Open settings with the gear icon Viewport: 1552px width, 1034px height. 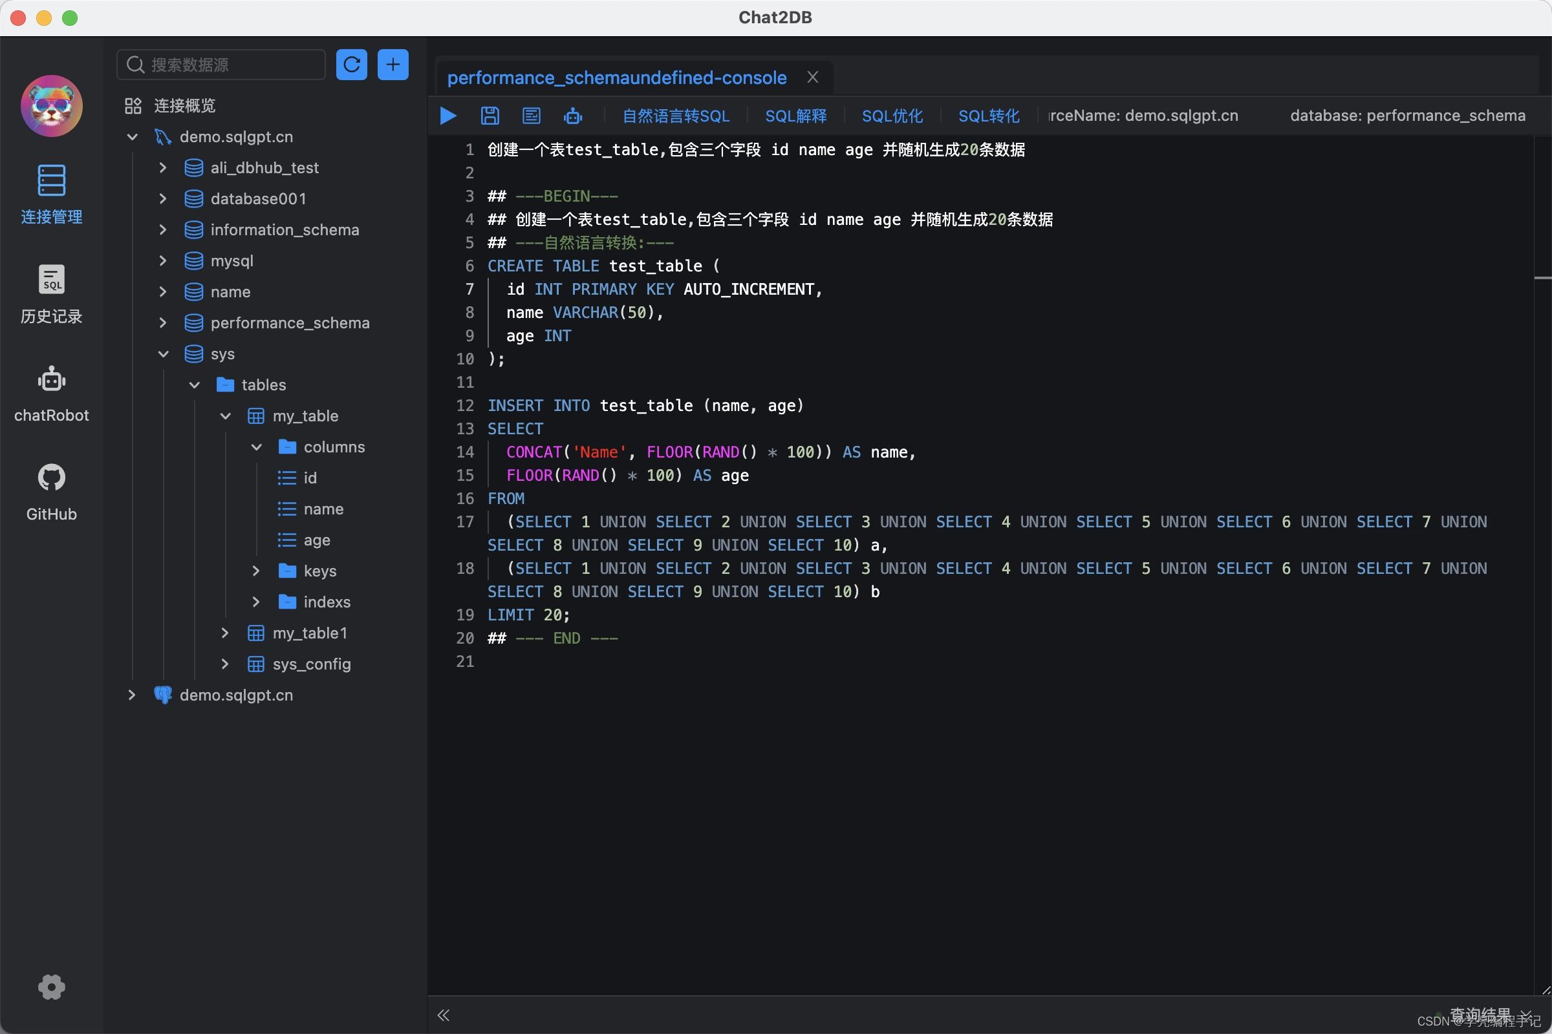[x=52, y=987]
